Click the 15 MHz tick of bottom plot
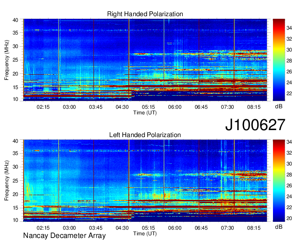The image size is (297, 241). [15, 208]
